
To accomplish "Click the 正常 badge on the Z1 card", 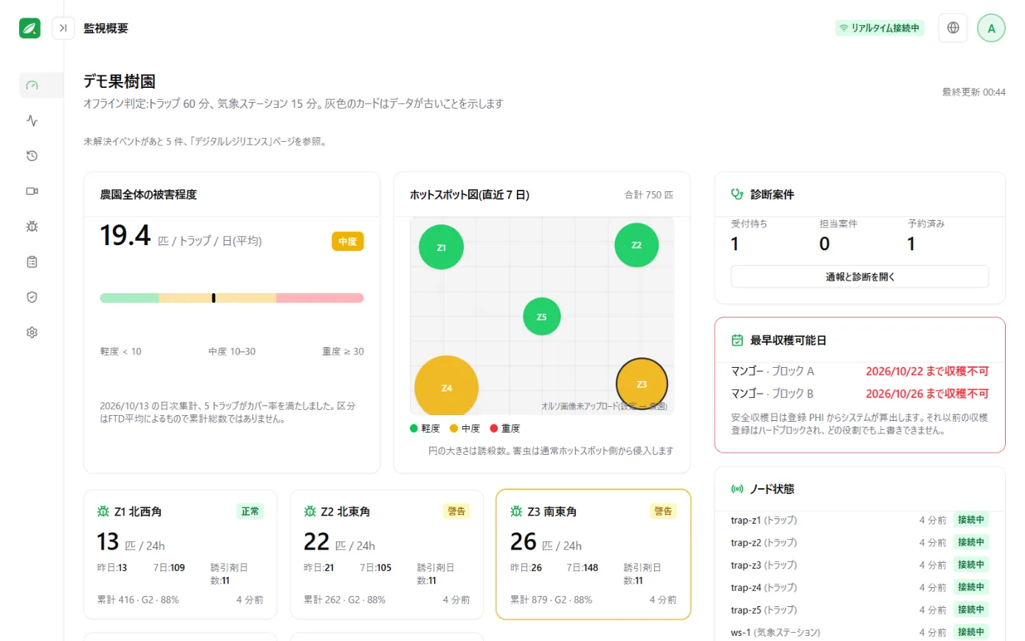I will point(250,511).
